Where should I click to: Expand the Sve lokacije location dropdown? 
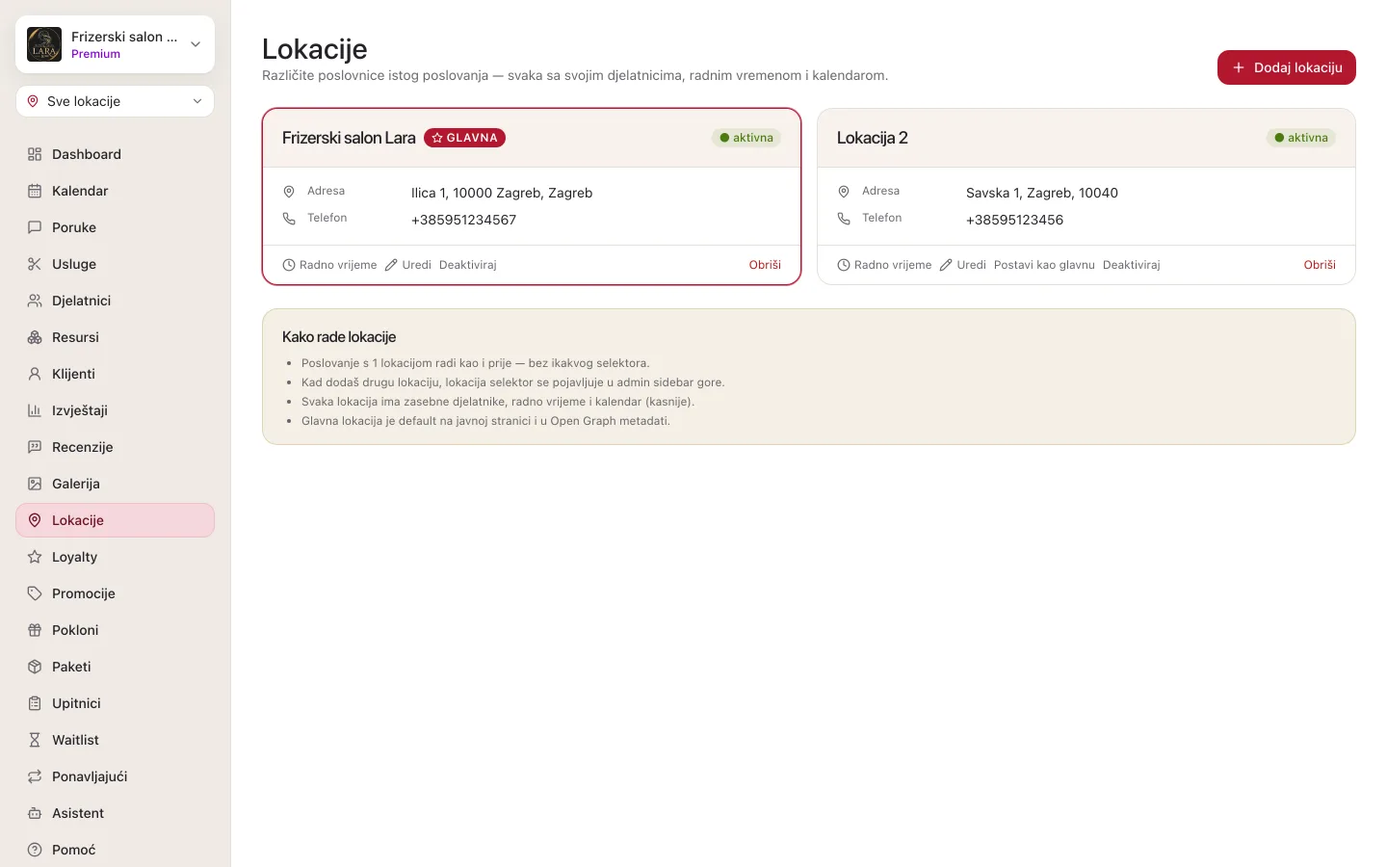click(115, 101)
